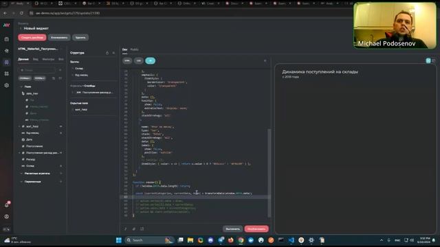Click the sort icon beside filter chips
The image size is (440, 247).
click(54, 78)
